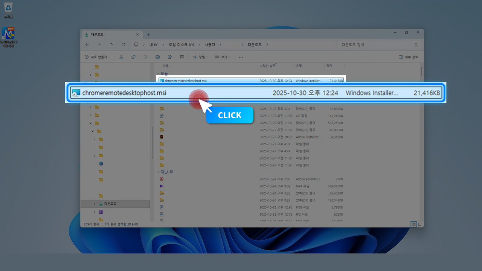The image size is (482, 271).
Task: Click 다운로드 breadcrumb in address bar
Action: coord(255,45)
